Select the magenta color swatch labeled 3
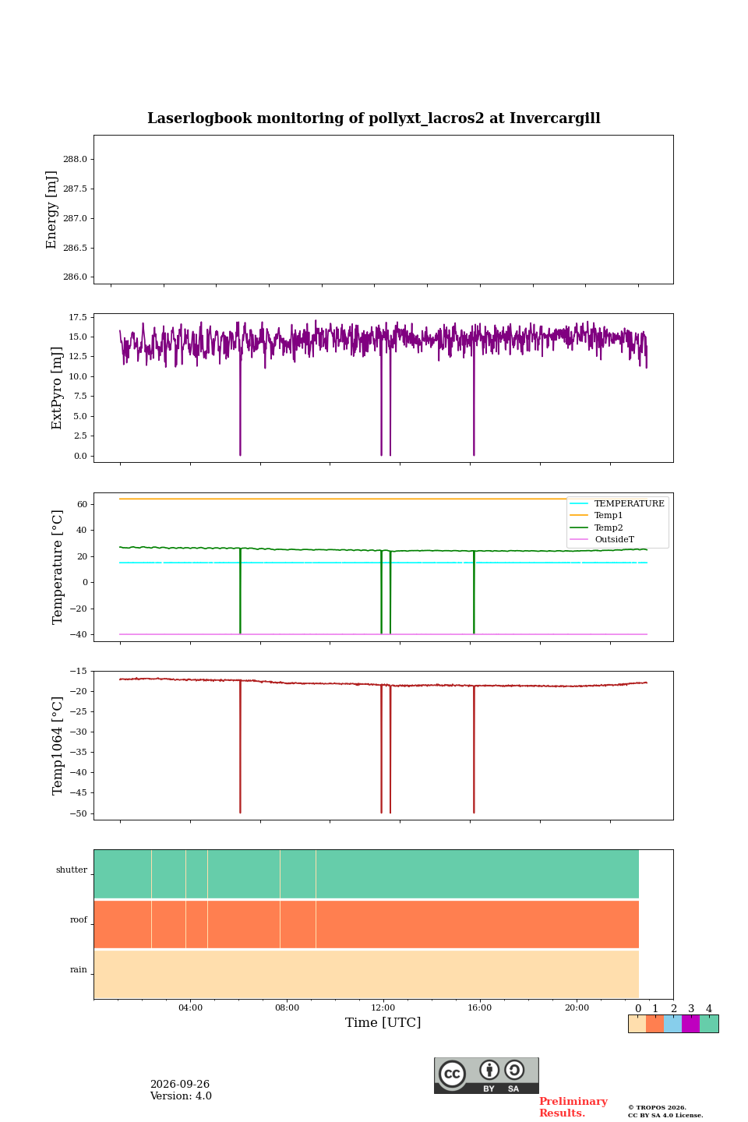 [x=691, y=1024]
